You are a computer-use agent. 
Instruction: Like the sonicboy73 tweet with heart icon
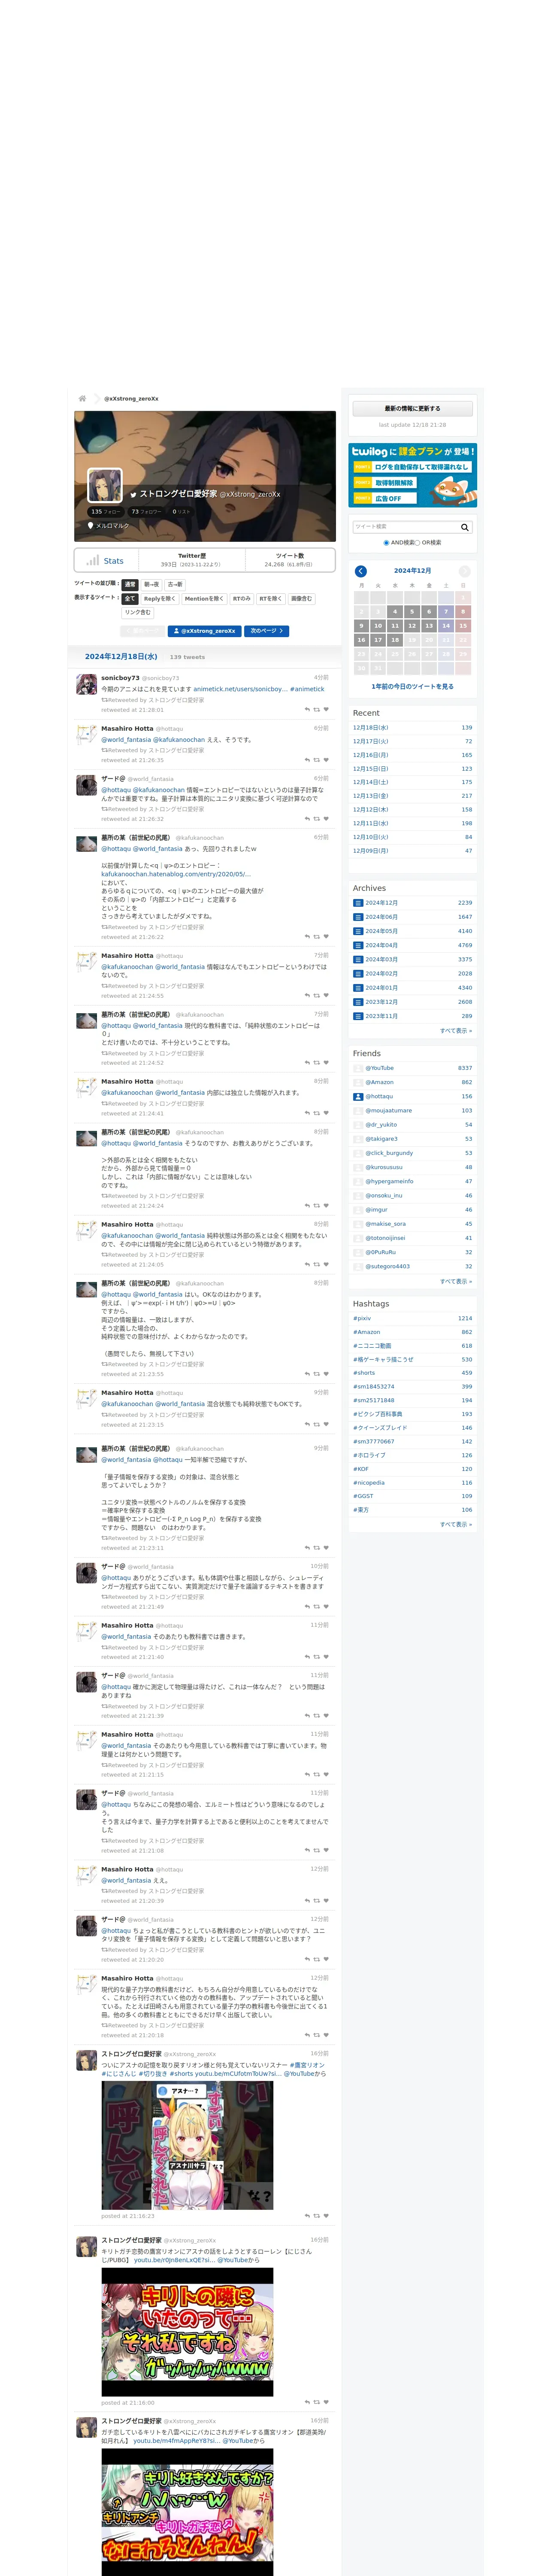pos(326,709)
